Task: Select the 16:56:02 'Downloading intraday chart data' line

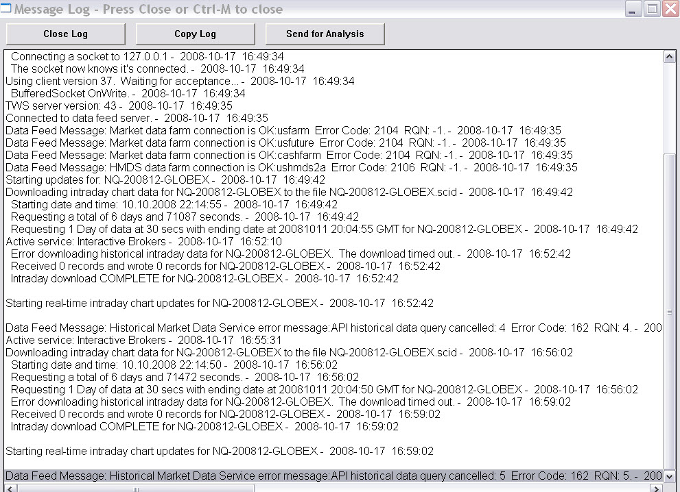Action: point(289,353)
